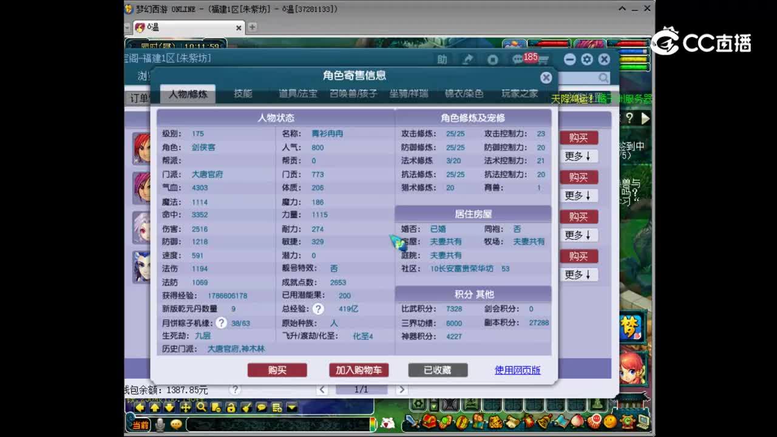Image resolution: width=777 pixels, height=437 pixels.
Task: Click the scroll icon in game bar
Action: 512,421
